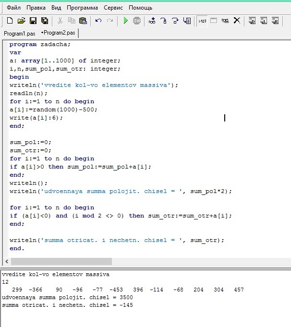Click the left scroll arrow below the editor
The image size is (291, 327).
click(7, 261)
